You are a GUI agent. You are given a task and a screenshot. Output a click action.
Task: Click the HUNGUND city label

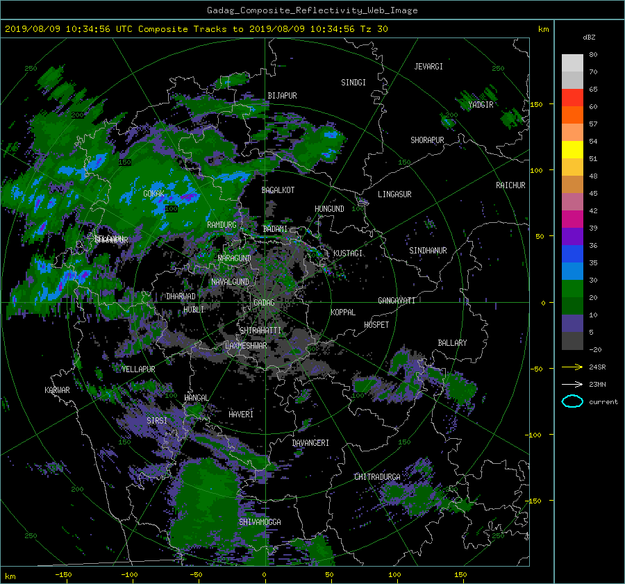329,209
